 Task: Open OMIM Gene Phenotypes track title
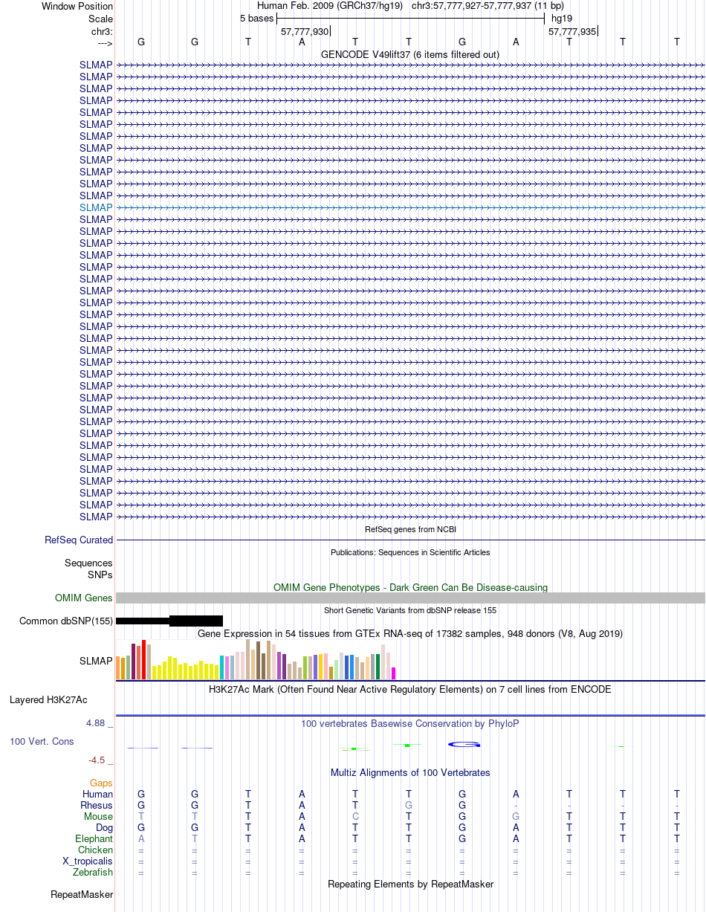(410, 587)
